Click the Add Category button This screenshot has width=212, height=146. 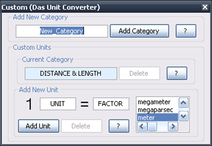(139, 31)
